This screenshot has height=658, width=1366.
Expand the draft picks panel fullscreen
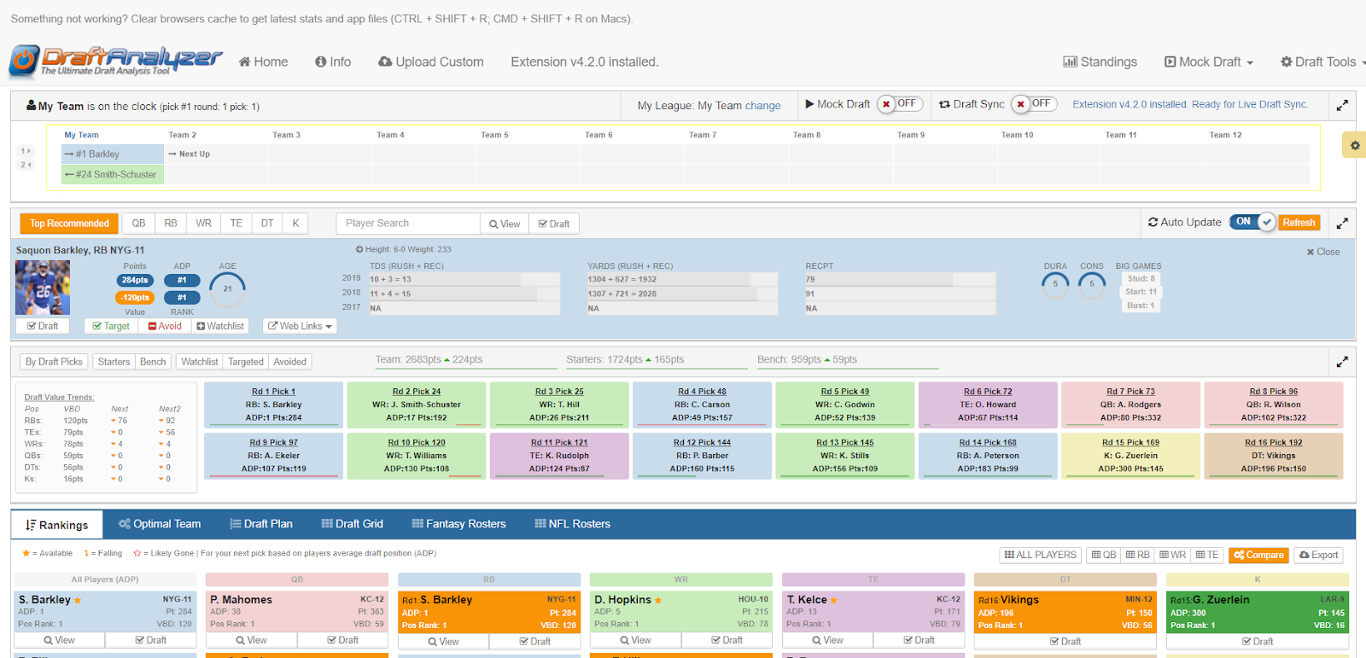coord(1342,362)
